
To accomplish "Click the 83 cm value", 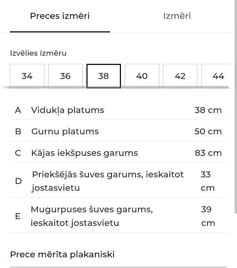I will (208, 153).
